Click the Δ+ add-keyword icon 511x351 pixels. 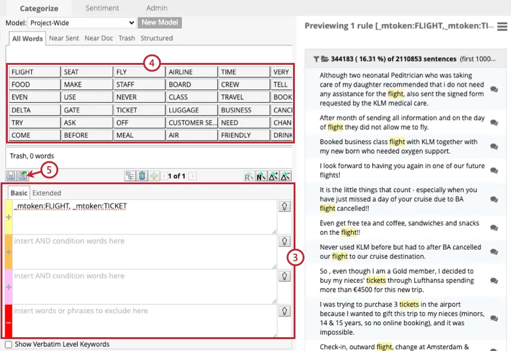274,176
